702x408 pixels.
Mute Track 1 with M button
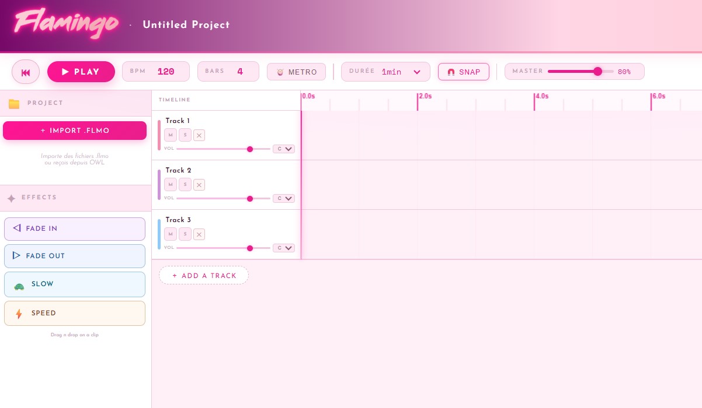pos(171,135)
